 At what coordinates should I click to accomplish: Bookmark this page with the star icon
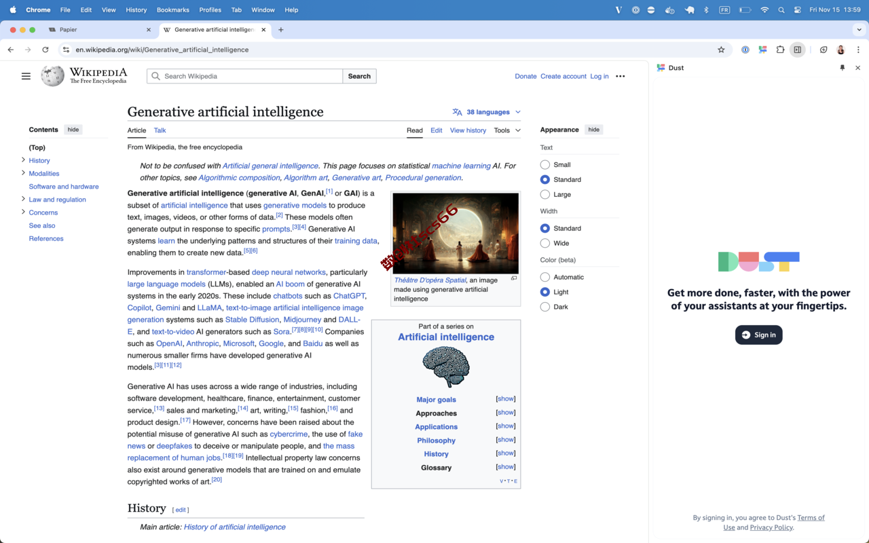click(x=721, y=50)
